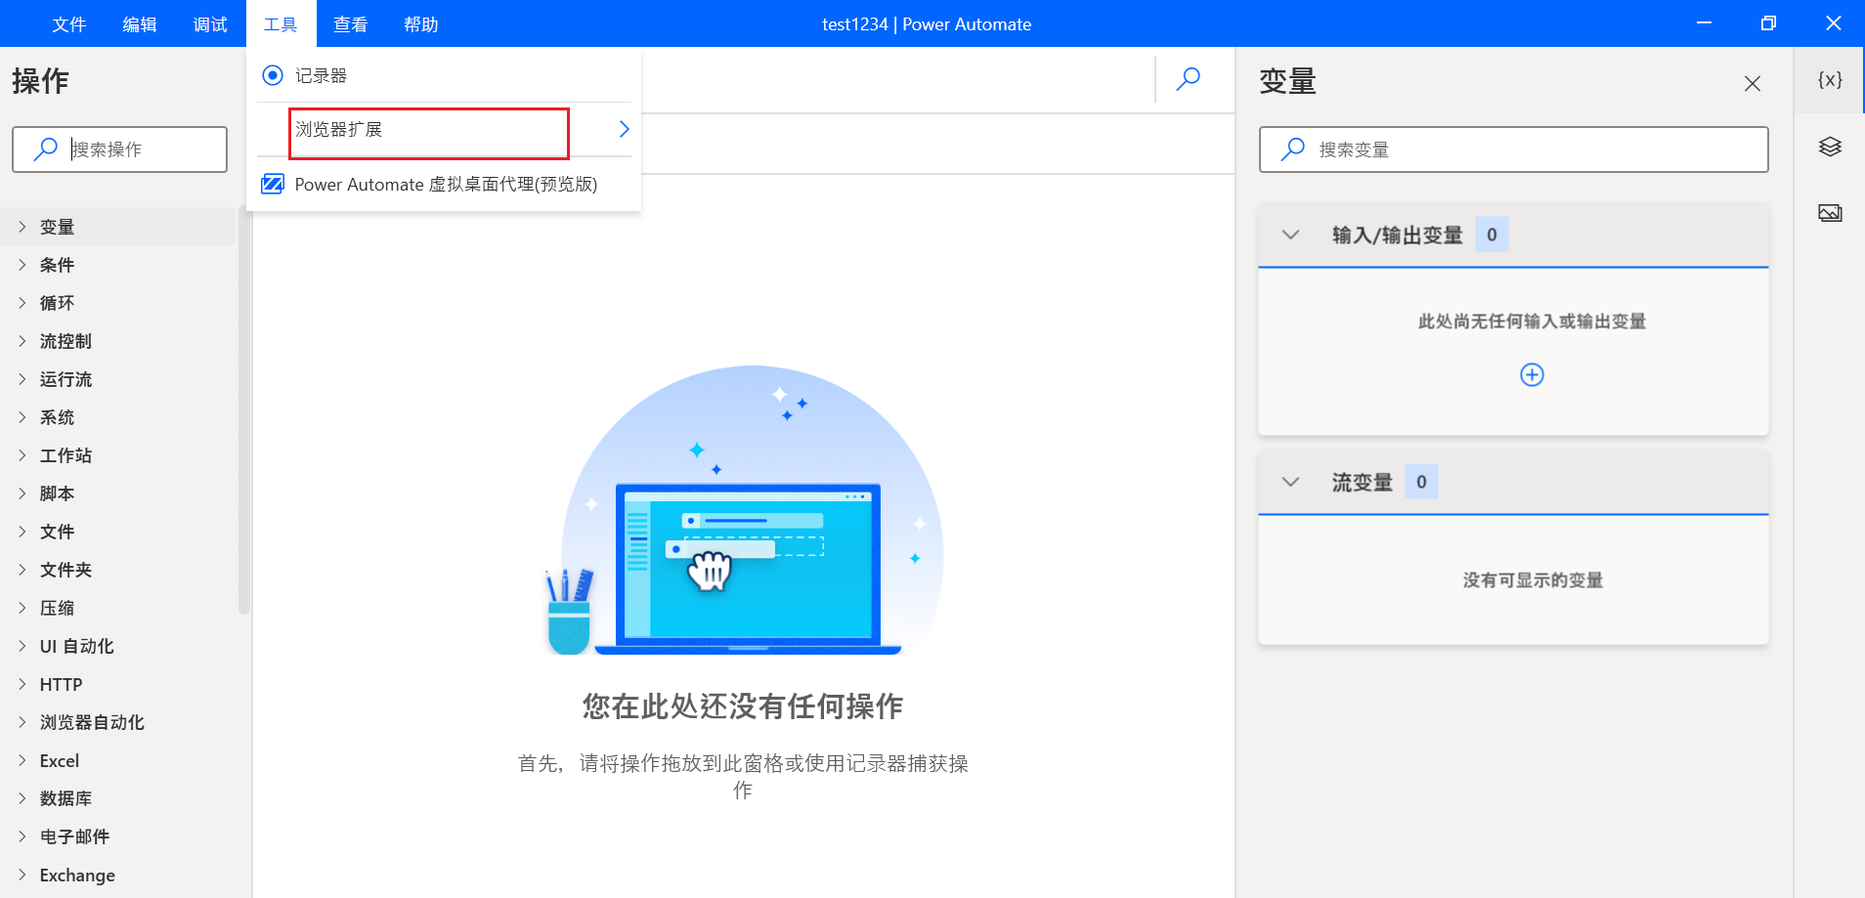Open the 文件 menu
The image size is (1865, 898).
pos(68,24)
